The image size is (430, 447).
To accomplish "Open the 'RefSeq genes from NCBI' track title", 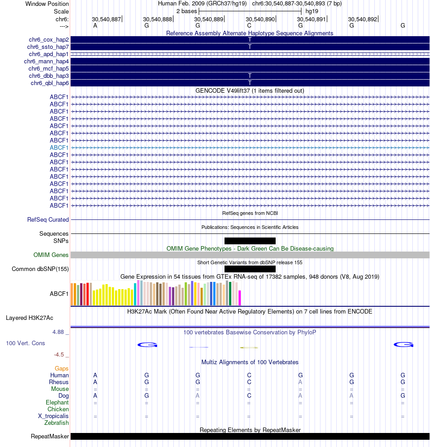I will 250,213.
